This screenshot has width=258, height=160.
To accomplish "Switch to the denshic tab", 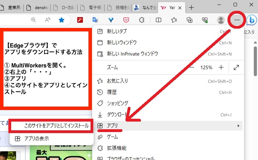I will point(38,8).
